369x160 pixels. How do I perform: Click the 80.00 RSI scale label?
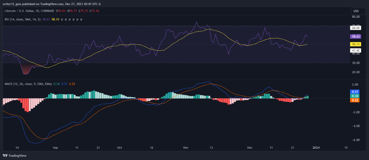tap(355, 17)
